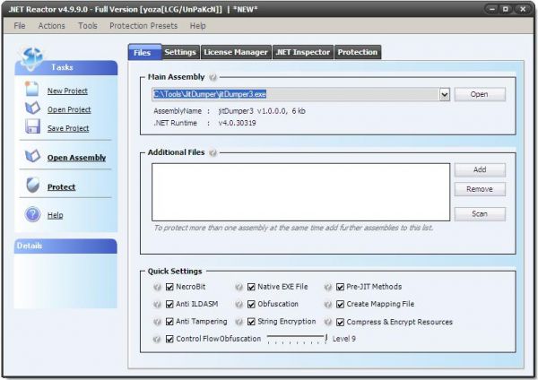The width and height of the screenshot is (538, 380).
Task: Click the New Project link
Action: (x=67, y=91)
